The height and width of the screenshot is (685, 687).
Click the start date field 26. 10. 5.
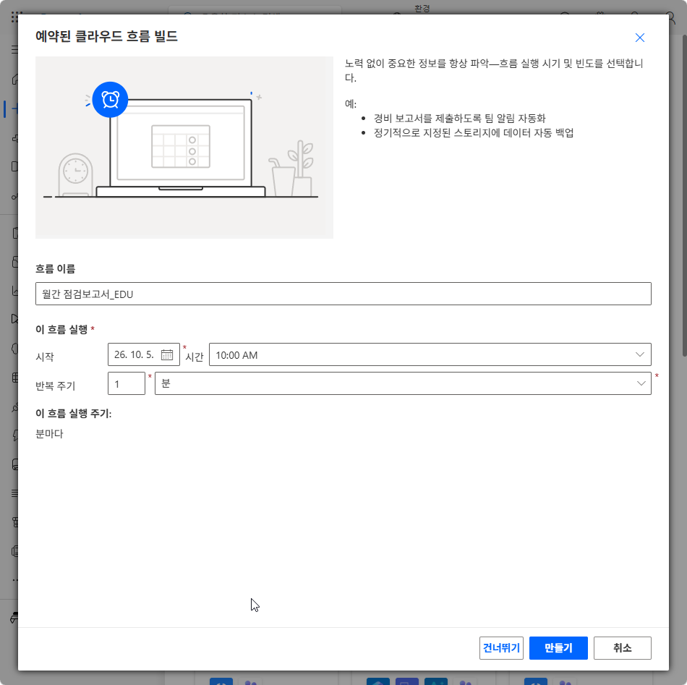point(144,354)
